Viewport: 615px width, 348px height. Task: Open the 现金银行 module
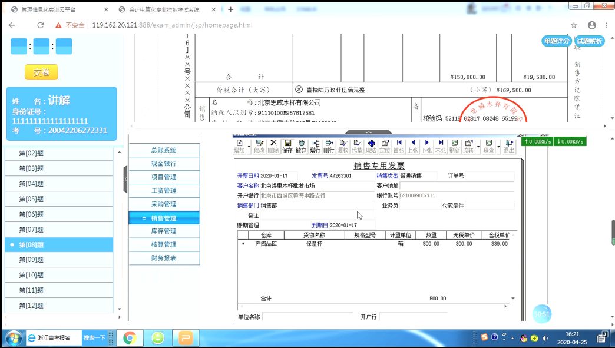coord(164,164)
